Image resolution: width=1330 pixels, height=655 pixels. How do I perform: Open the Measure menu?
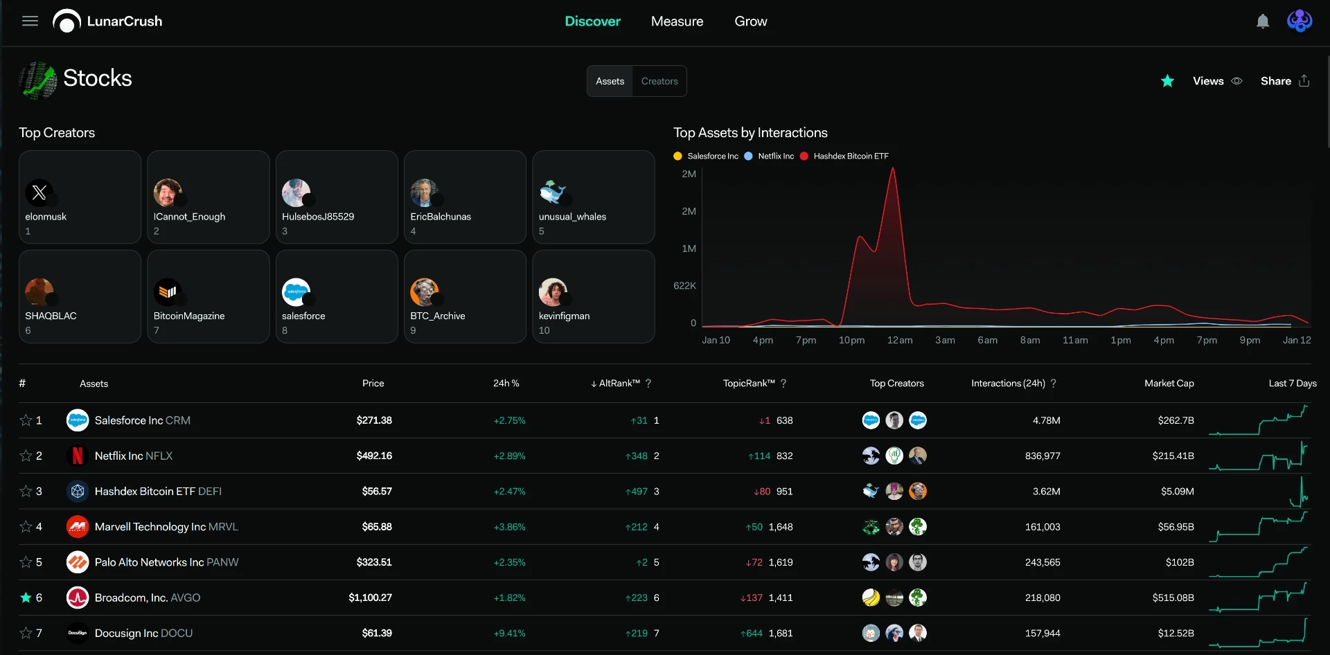(x=677, y=21)
